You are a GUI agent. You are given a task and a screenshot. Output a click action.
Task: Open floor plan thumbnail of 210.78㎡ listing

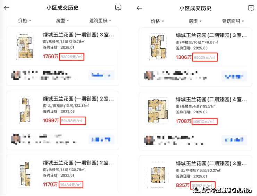click(25, 46)
